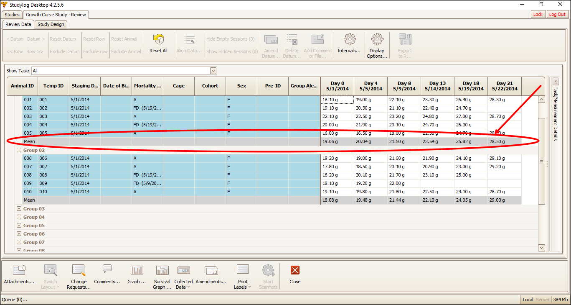
Task: Click the Reset All icon
Action: point(158,39)
